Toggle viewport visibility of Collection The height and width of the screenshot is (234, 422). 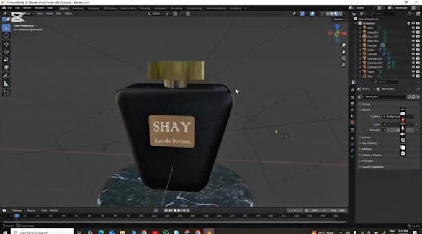413,24
